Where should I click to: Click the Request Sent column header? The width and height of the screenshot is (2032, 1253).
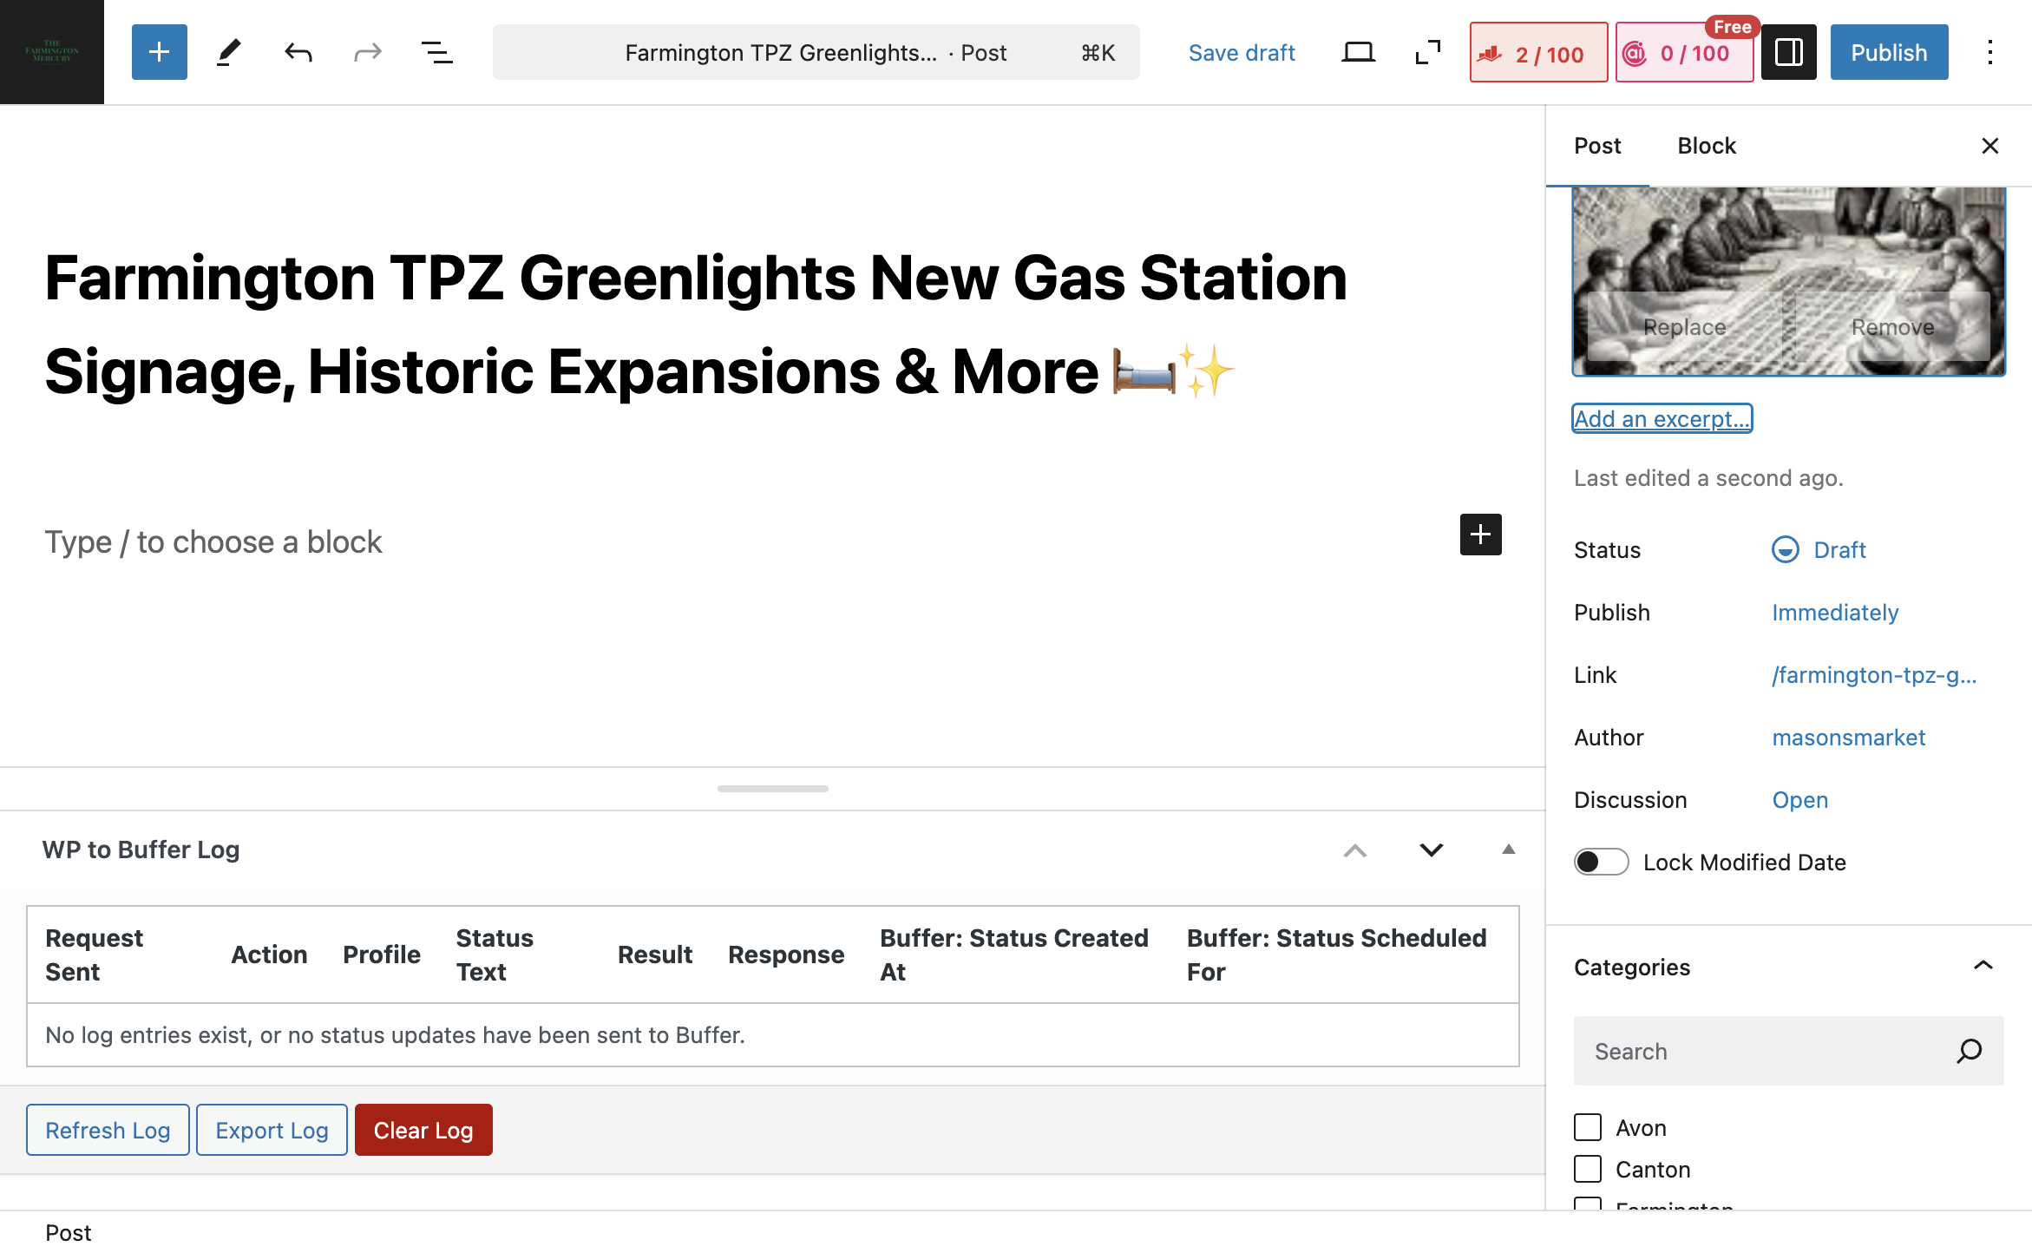pos(94,955)
